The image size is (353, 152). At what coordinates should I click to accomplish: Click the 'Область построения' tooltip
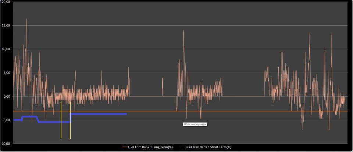pyautogui.click(x=195, y=124)
